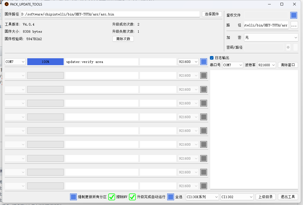Open 串口号 COM7 dropdown in log panel
Image resolution: width=303 pixels, height=205 pixels.
click(232, 65)
